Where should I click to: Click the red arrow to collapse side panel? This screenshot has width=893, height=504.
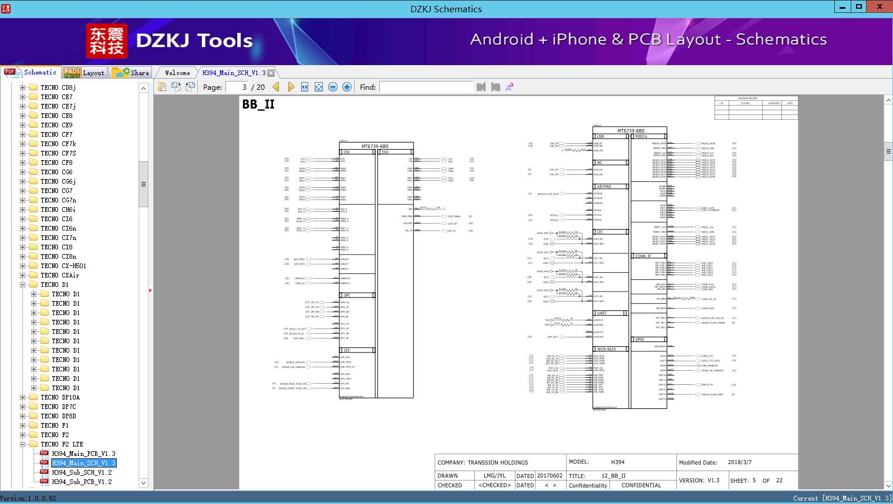[x=150, y=290]
